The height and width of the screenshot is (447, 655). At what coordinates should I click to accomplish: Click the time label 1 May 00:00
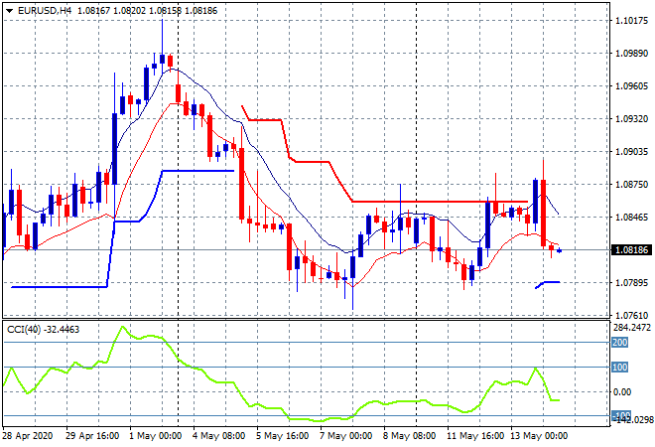pos(156,436)
